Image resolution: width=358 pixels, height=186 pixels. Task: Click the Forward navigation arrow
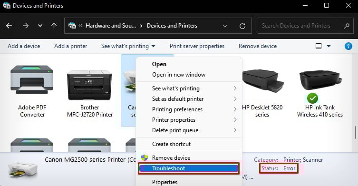pos(26,26)
